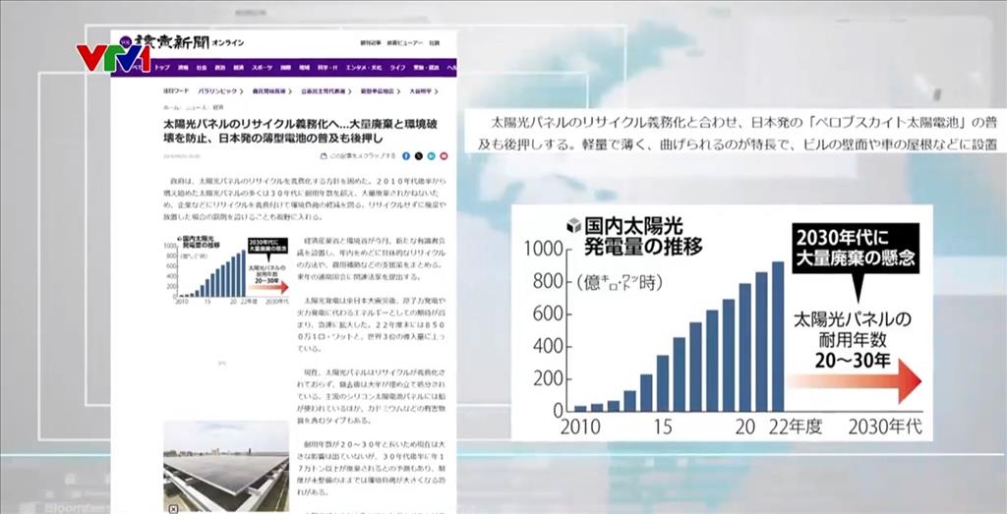Image resolution: width=1007 pixels, height=514 pixels.
Task: Share the article on Facebook
Action: pyautogui.click(x=406, y=156)
